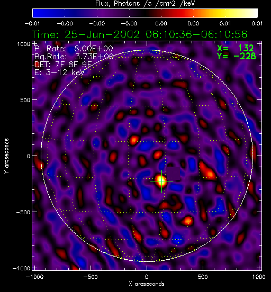Screen dimensions: 271x292
Task: Click the 500 tick label on Y axis
Action: [x=25, y=100]
